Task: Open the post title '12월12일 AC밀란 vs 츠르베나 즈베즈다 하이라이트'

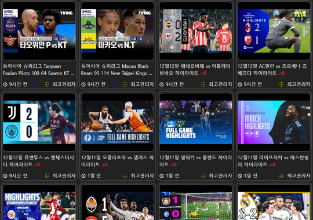Action: [x=272, y=69]
